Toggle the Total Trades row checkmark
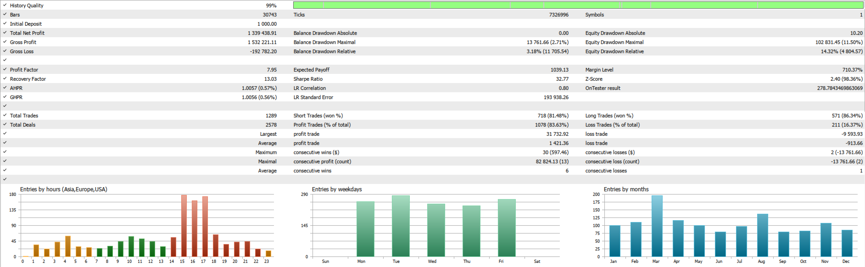This screenshot has height=267, width=865. click(5, 115)
